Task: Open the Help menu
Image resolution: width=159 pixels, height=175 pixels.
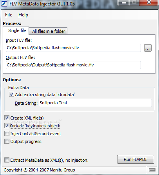Action: click(x=23, y=15)
